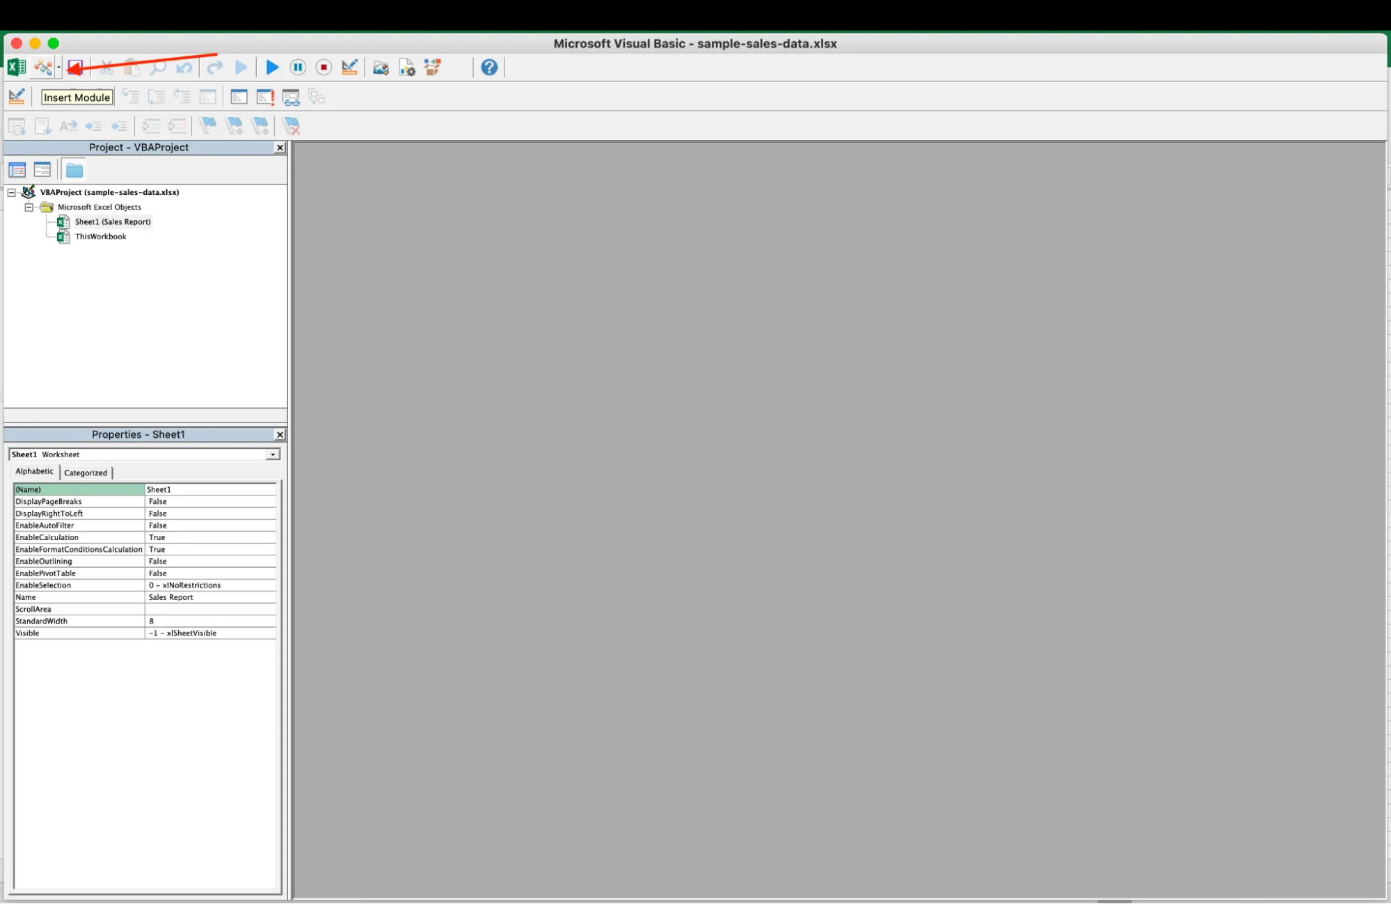Open VBA Help with the Help icon
This screenshot has height=904, width=1391.
pyautogui.click(x=488, y=68)
